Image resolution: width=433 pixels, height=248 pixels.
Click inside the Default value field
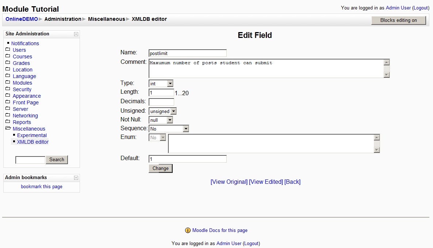187,159
